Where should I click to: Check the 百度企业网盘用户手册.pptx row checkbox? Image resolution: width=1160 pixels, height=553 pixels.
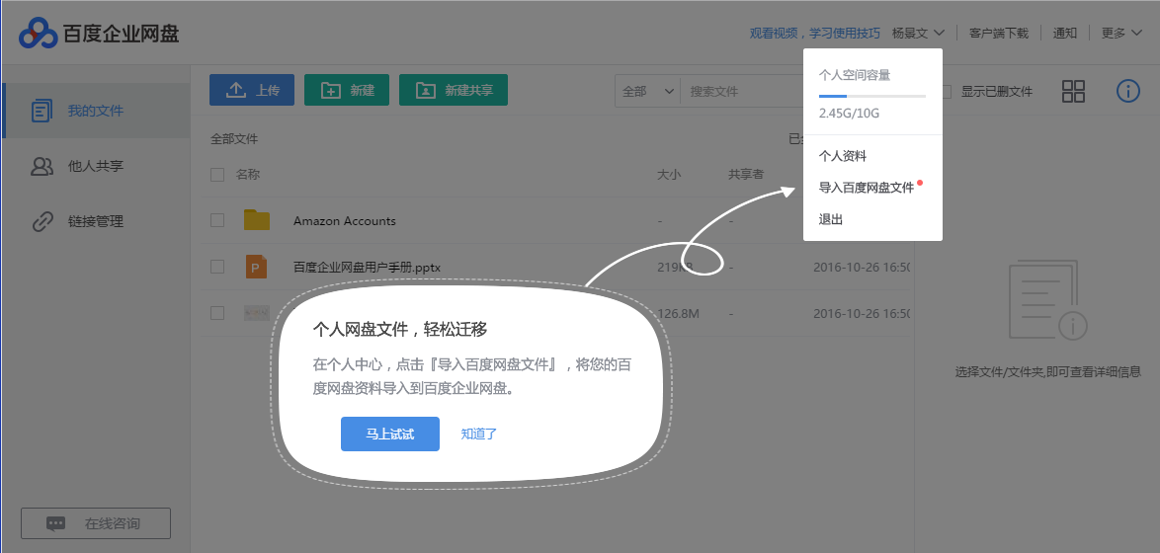point(217,267)
